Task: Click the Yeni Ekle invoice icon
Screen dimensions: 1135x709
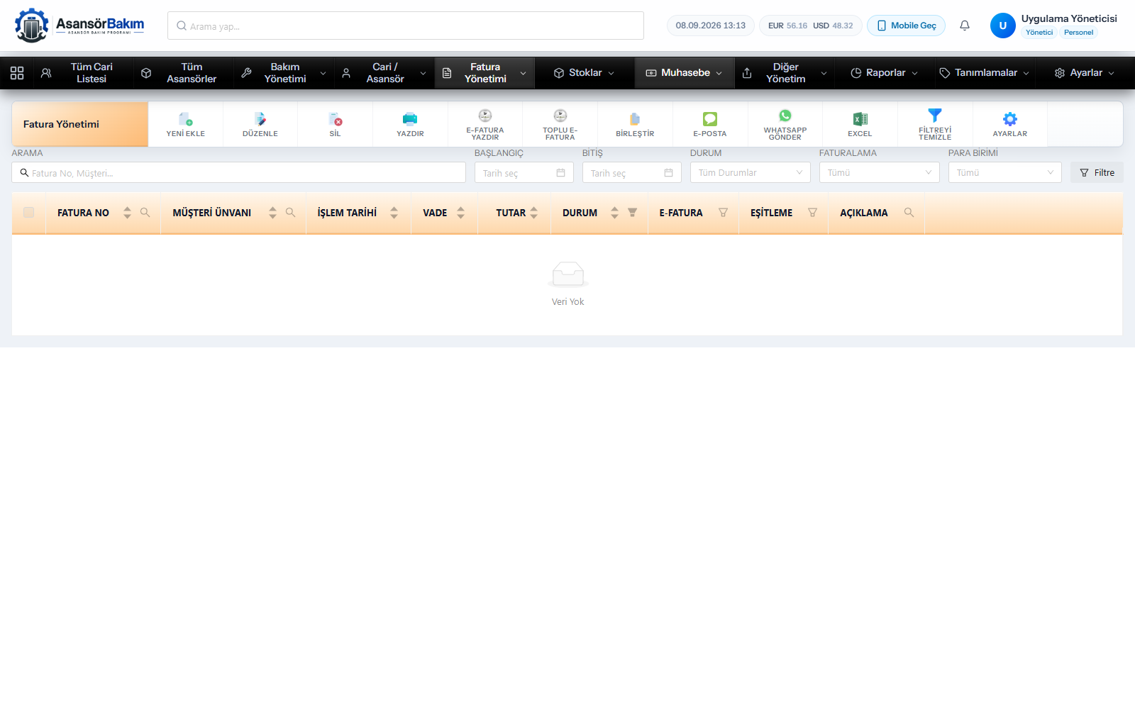Action: tap(186, 119)
